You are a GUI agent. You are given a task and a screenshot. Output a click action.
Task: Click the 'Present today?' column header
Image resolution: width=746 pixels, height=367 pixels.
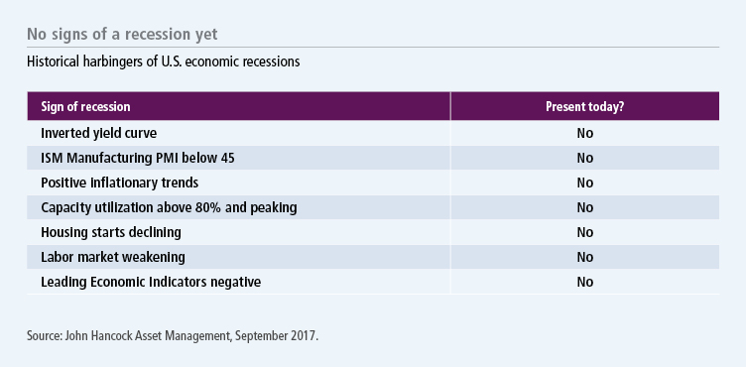[x=584, y=106]
